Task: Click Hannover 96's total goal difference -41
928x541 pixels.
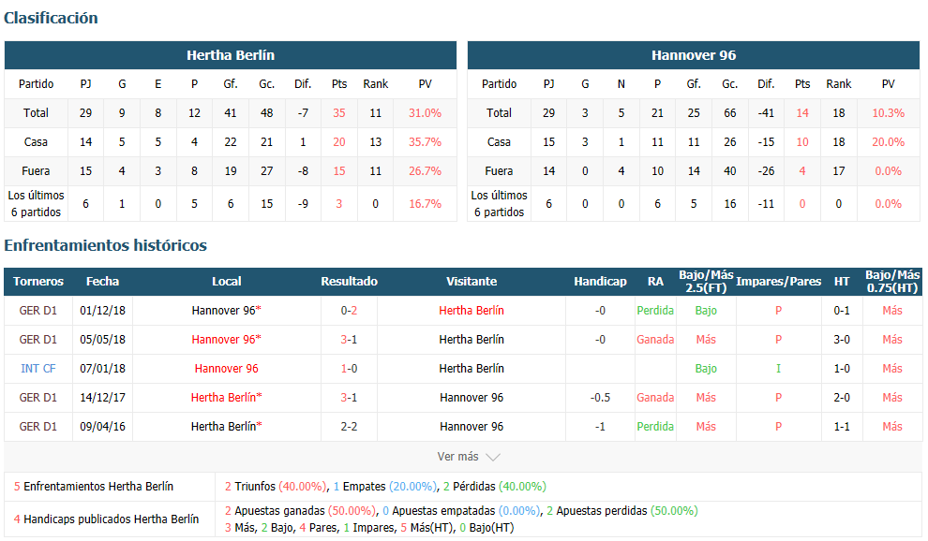Action: click(x=766, y=113)
